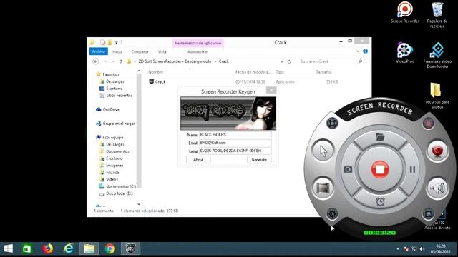Open the Compartir ribbon tab
This screenshot has width=458, height=257.
tap(140, 51)
